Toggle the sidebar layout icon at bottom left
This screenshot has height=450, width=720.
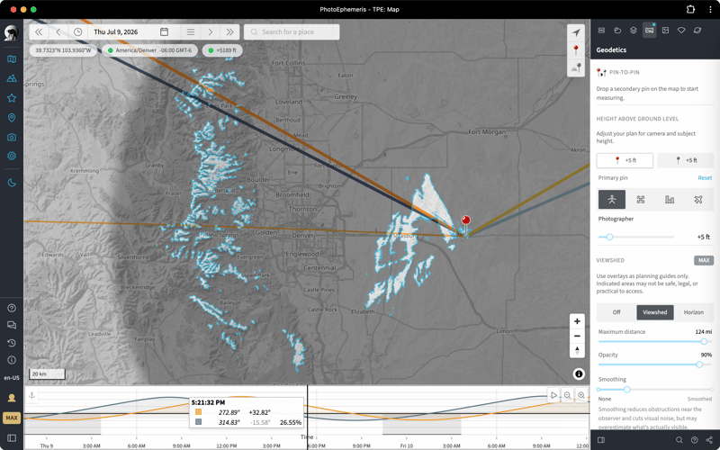(x=12, y=438)
